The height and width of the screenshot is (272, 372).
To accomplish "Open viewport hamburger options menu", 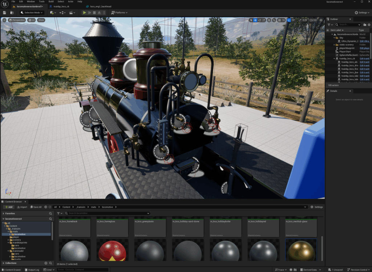I will (4, 20).
